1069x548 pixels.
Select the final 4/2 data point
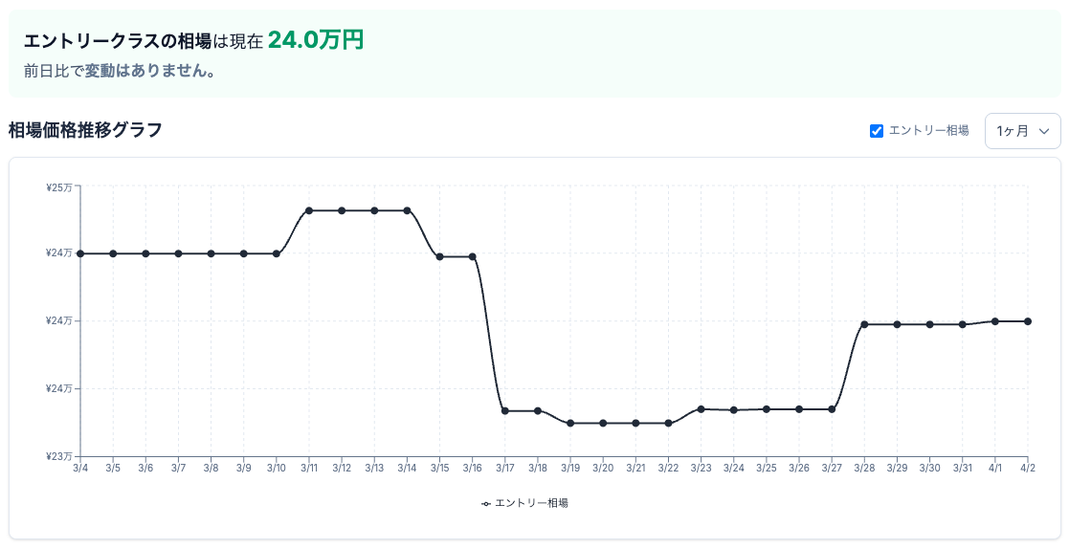(1028, 321)
